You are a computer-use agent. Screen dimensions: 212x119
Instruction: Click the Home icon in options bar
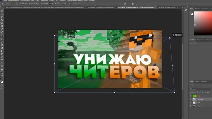[3, 4]
